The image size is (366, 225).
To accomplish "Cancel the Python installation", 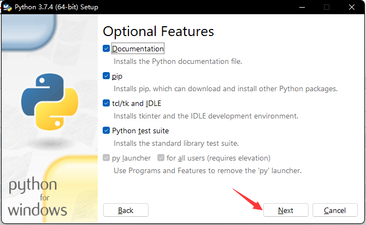I will (335, 210).
